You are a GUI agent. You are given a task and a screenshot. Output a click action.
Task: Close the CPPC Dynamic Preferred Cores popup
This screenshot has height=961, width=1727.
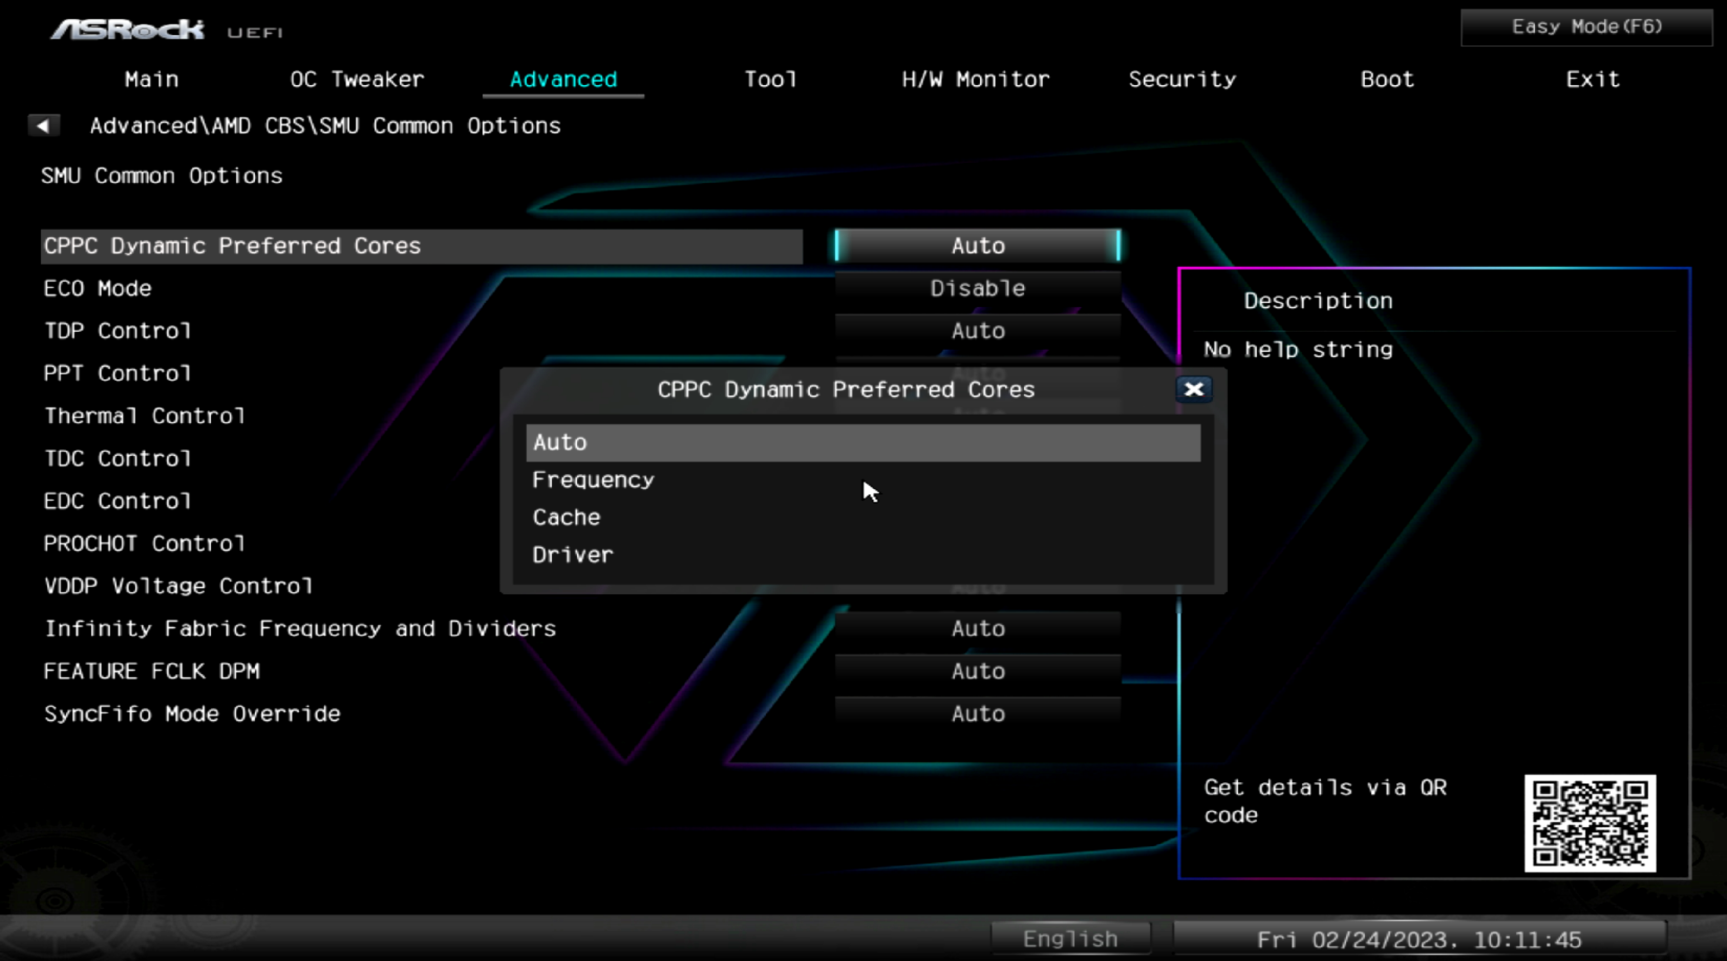(1193, 389)
